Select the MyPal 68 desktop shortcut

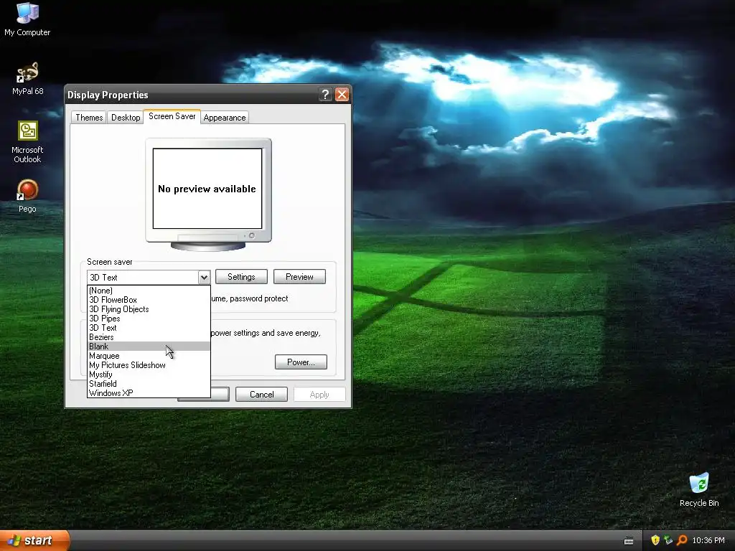pos(27,77)
